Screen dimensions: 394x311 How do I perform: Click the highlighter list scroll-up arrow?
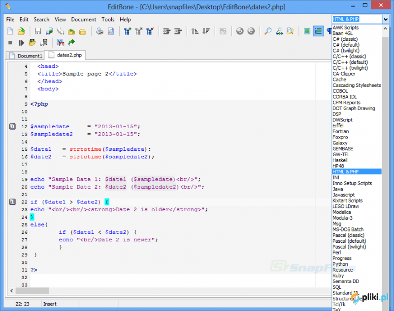point(385,29)
